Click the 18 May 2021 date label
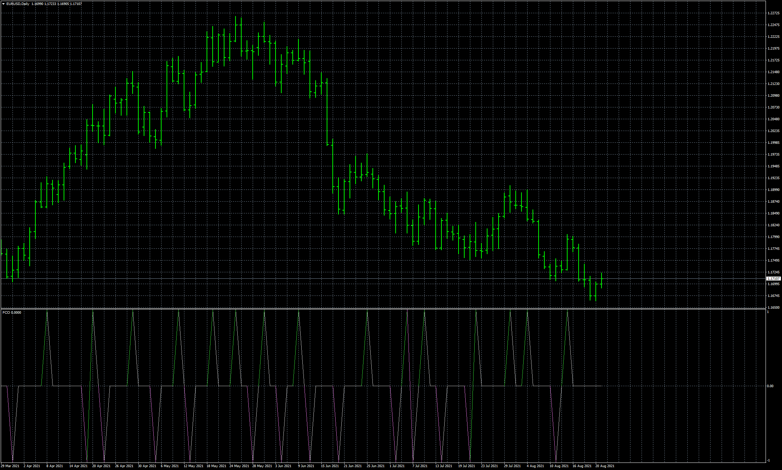The width and height of the screenshot is (782, 470). (216, 466)
